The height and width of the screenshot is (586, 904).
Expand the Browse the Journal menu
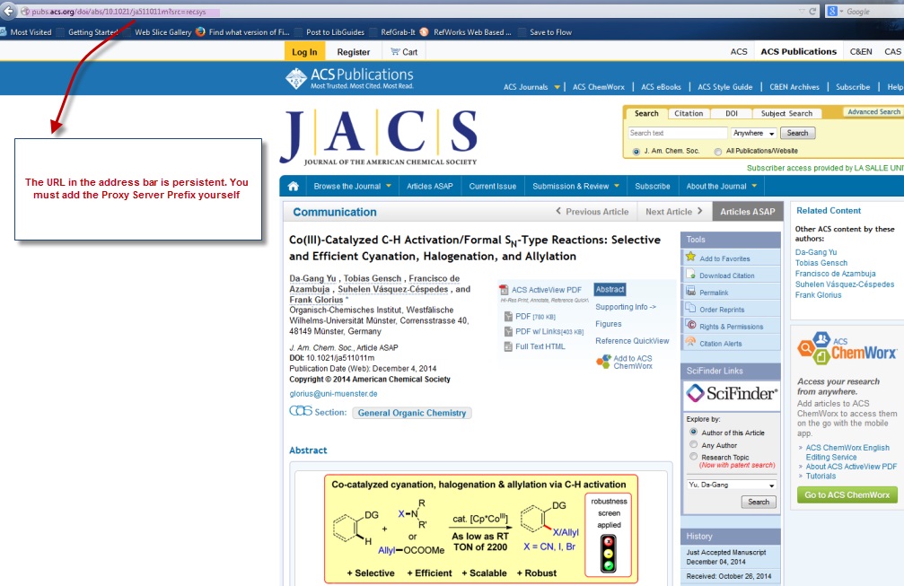352,186
